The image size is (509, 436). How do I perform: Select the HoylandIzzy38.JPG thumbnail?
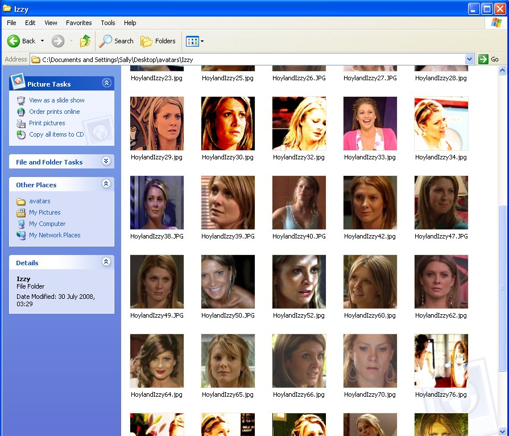click(157, 203)
